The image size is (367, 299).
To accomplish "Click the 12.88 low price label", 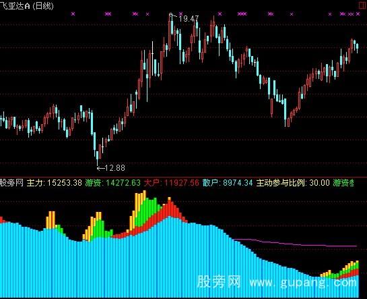I will coord(114,168).
